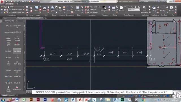181x102 pixels.
Task: Click the Boundary tool
Action: pyautogui.click(x=77, y=9)
